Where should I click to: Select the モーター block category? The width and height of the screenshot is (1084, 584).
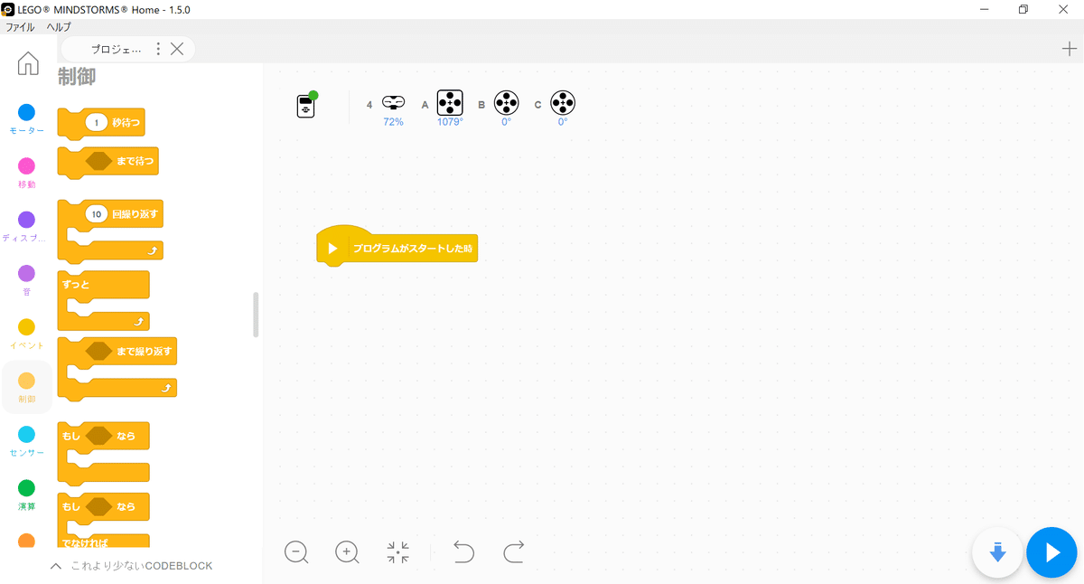pyautogui.click(x=27, y=119)
